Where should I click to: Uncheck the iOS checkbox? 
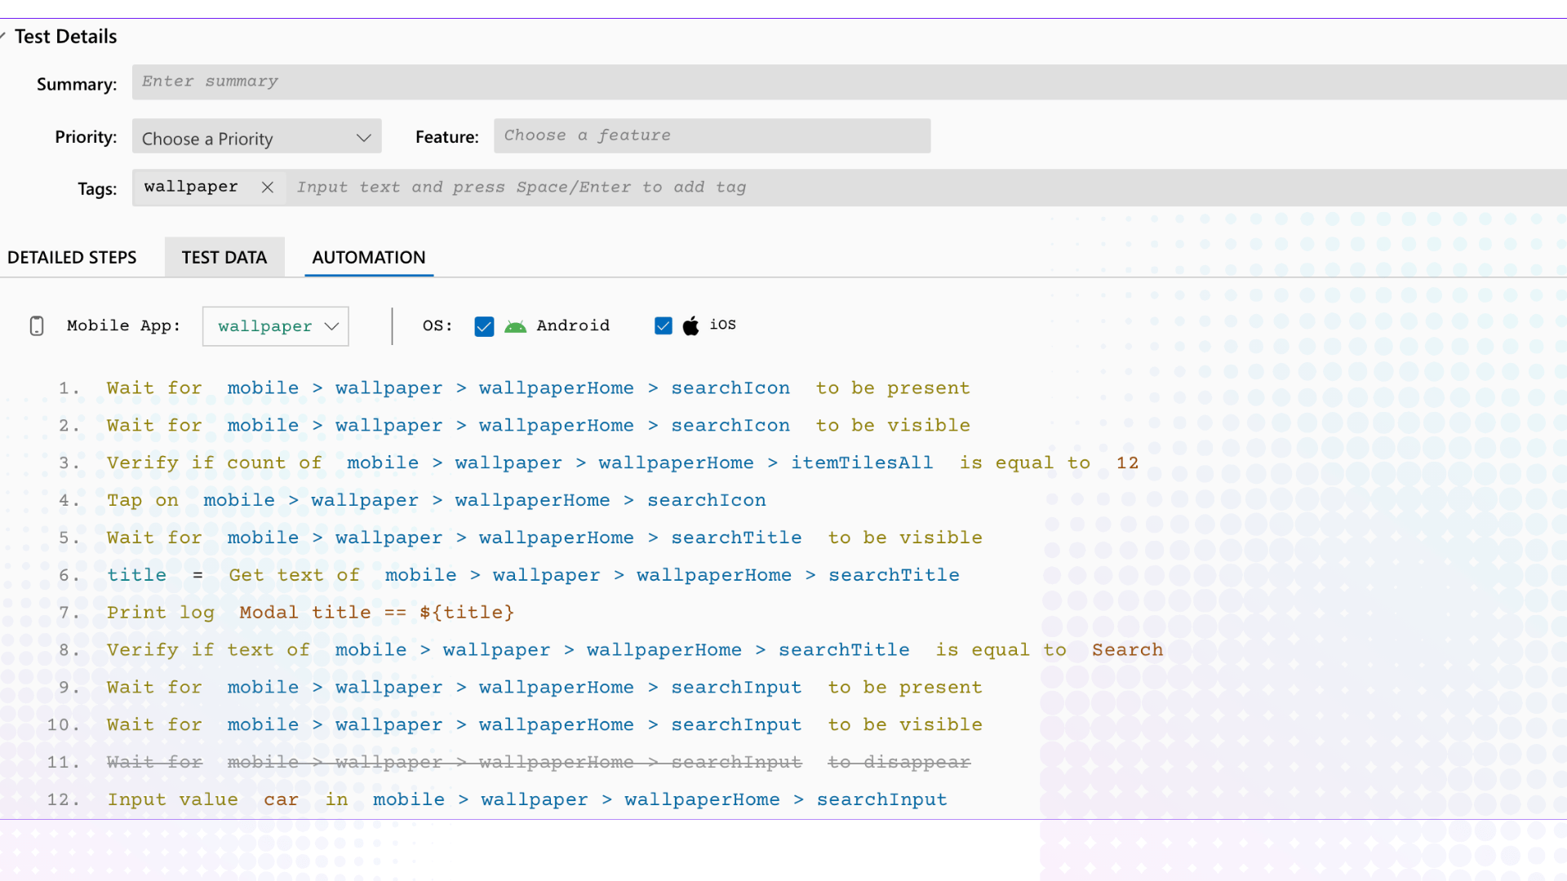coord(664,325)
